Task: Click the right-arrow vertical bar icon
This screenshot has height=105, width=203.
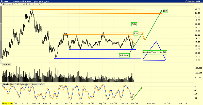Action: [36, 4]
